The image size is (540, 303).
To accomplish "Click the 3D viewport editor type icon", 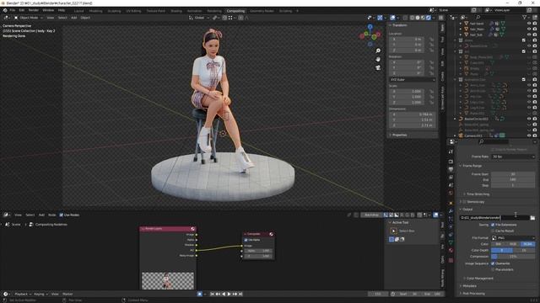I will [6, 18].
